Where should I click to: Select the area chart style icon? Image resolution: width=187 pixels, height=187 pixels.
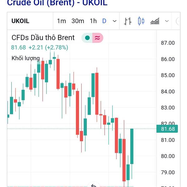click(x=155, y=21)
